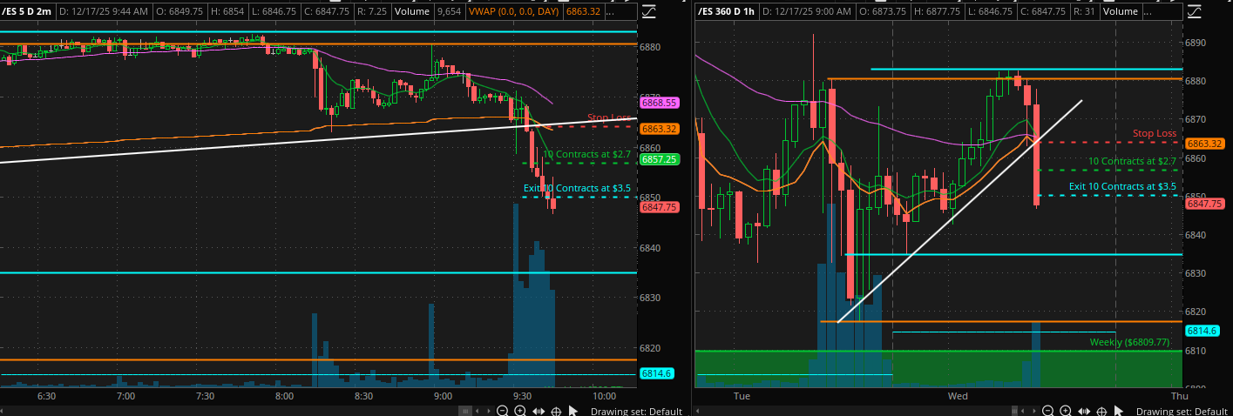Select the pointer drawing tool on the 1h chart
This screenshot has width=1233, height=416.
tap(1119, 411)
